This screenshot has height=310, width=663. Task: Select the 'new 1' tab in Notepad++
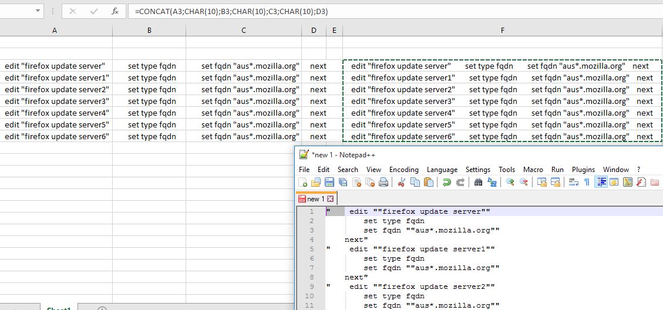316,199
